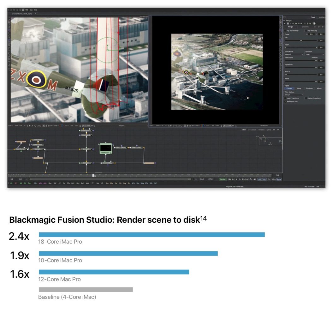The height and width of the screenshot is (314, 332).
Task: Check the Invert Transform checkbox
Action: pos(285,98)
